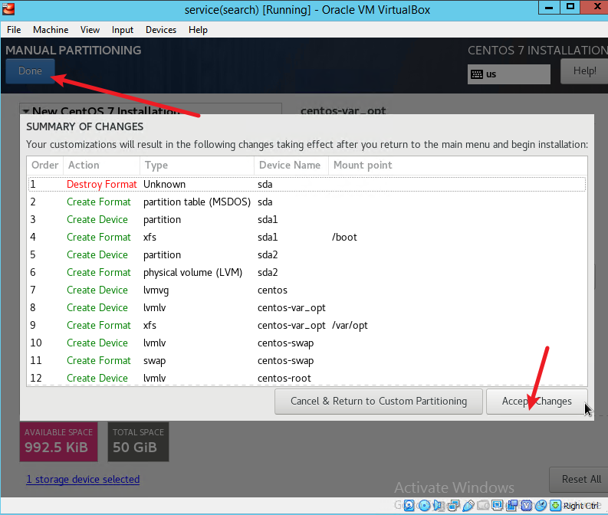The image size is (608, 515).
Task: Click the optical disc status icon
Action: (x=424, y=505)
